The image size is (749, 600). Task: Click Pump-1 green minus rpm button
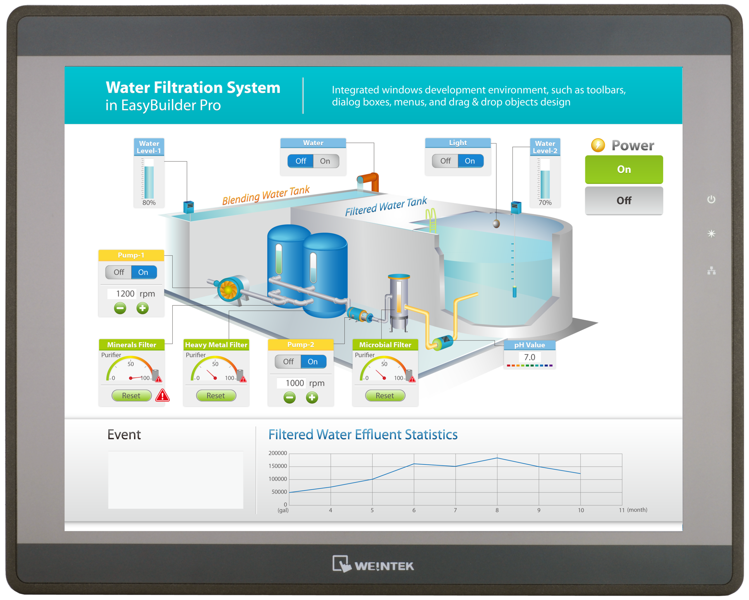tap(120, 308)
